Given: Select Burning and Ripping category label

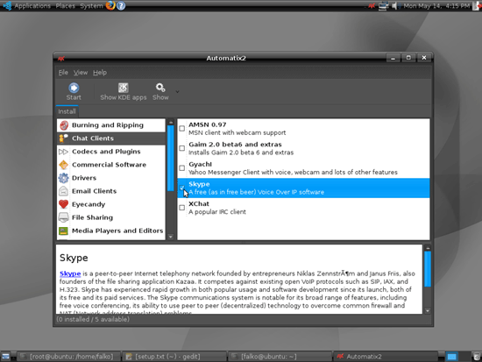Looking at the screenshot, I should 108,125.
